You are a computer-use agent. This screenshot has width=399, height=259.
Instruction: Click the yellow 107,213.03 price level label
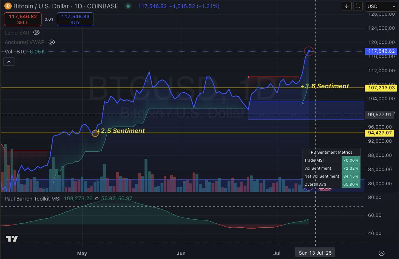pyautogui.click(x=381, y=88)
